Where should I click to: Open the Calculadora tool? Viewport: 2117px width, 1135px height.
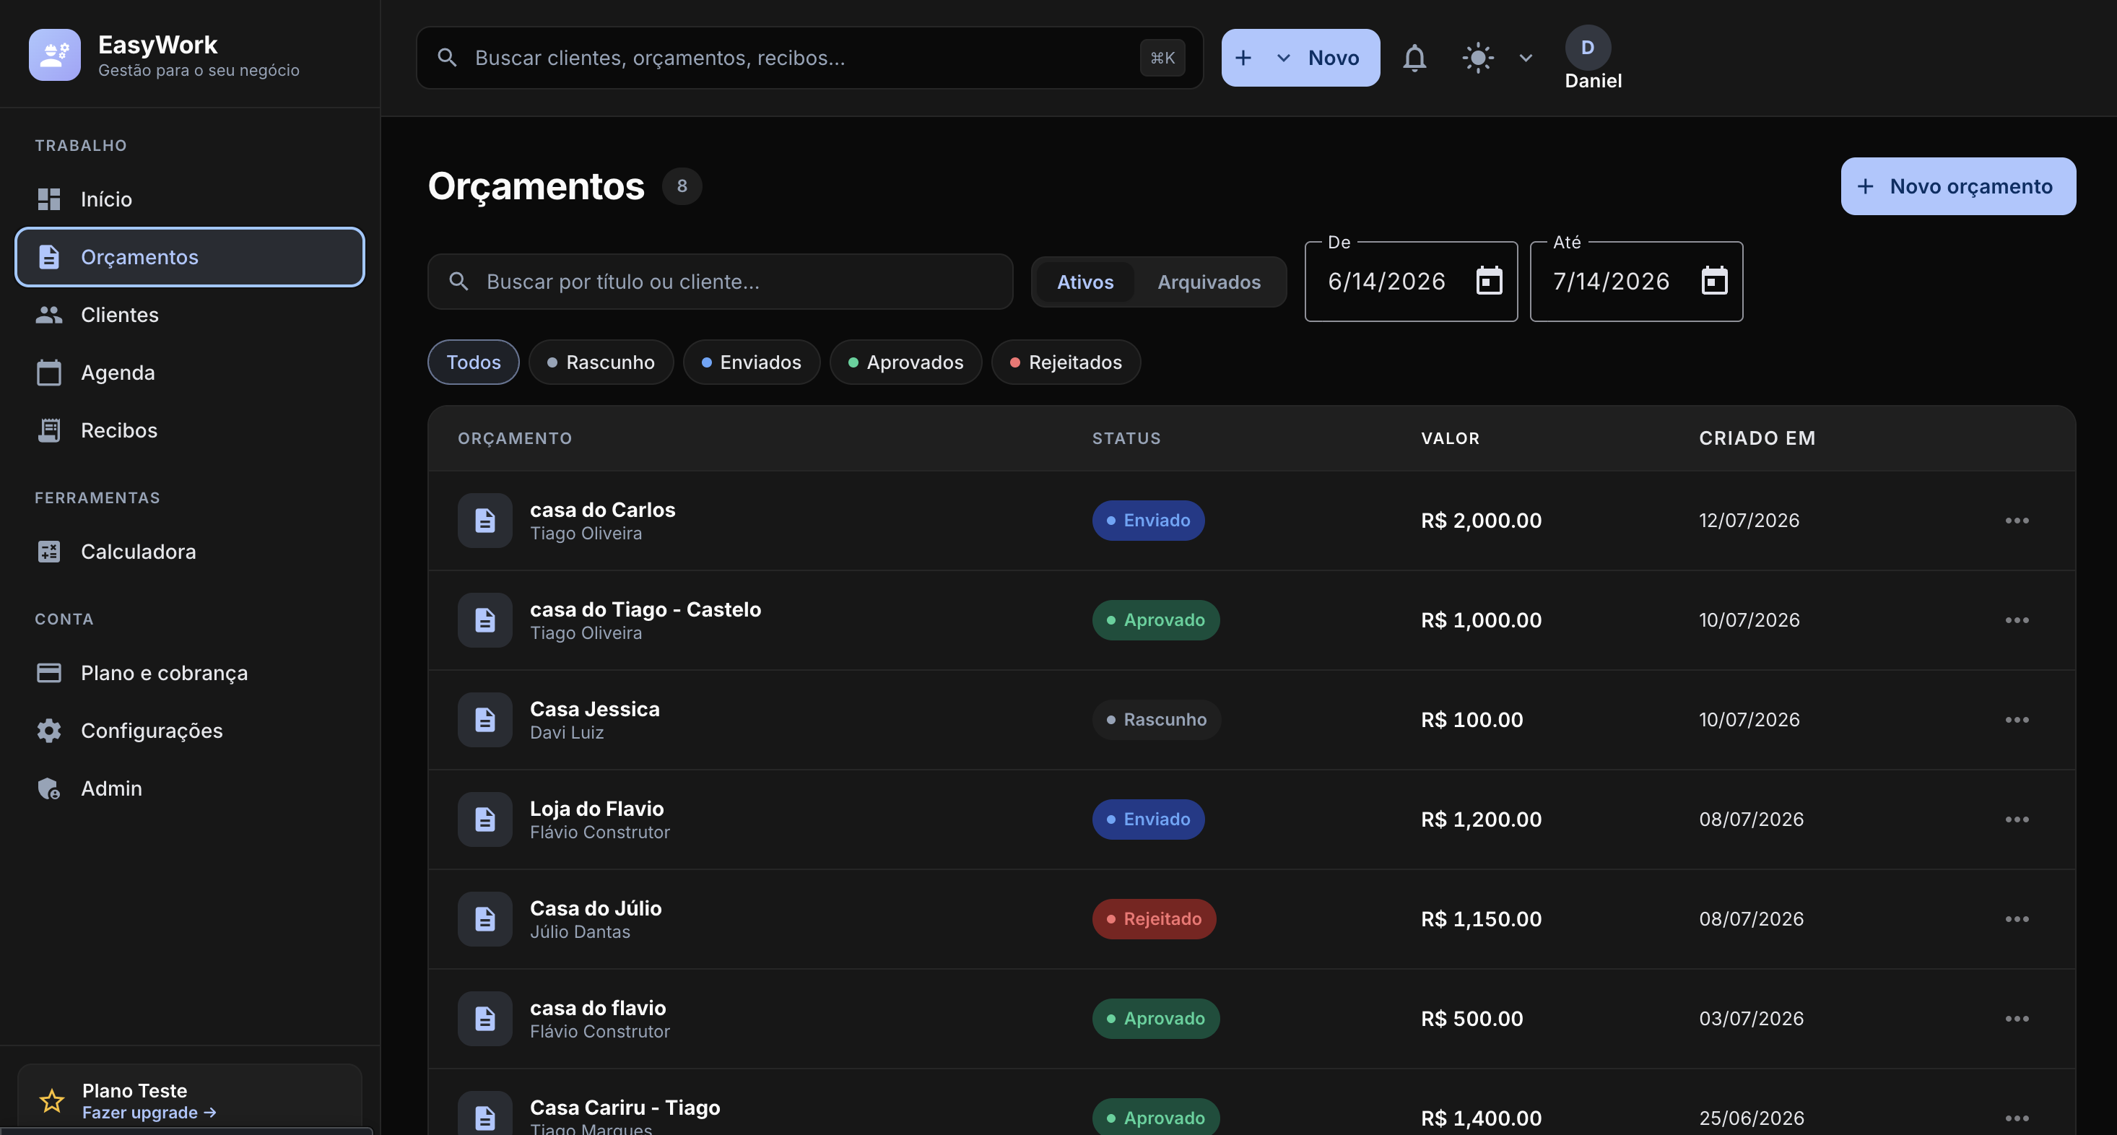(190, 552)
